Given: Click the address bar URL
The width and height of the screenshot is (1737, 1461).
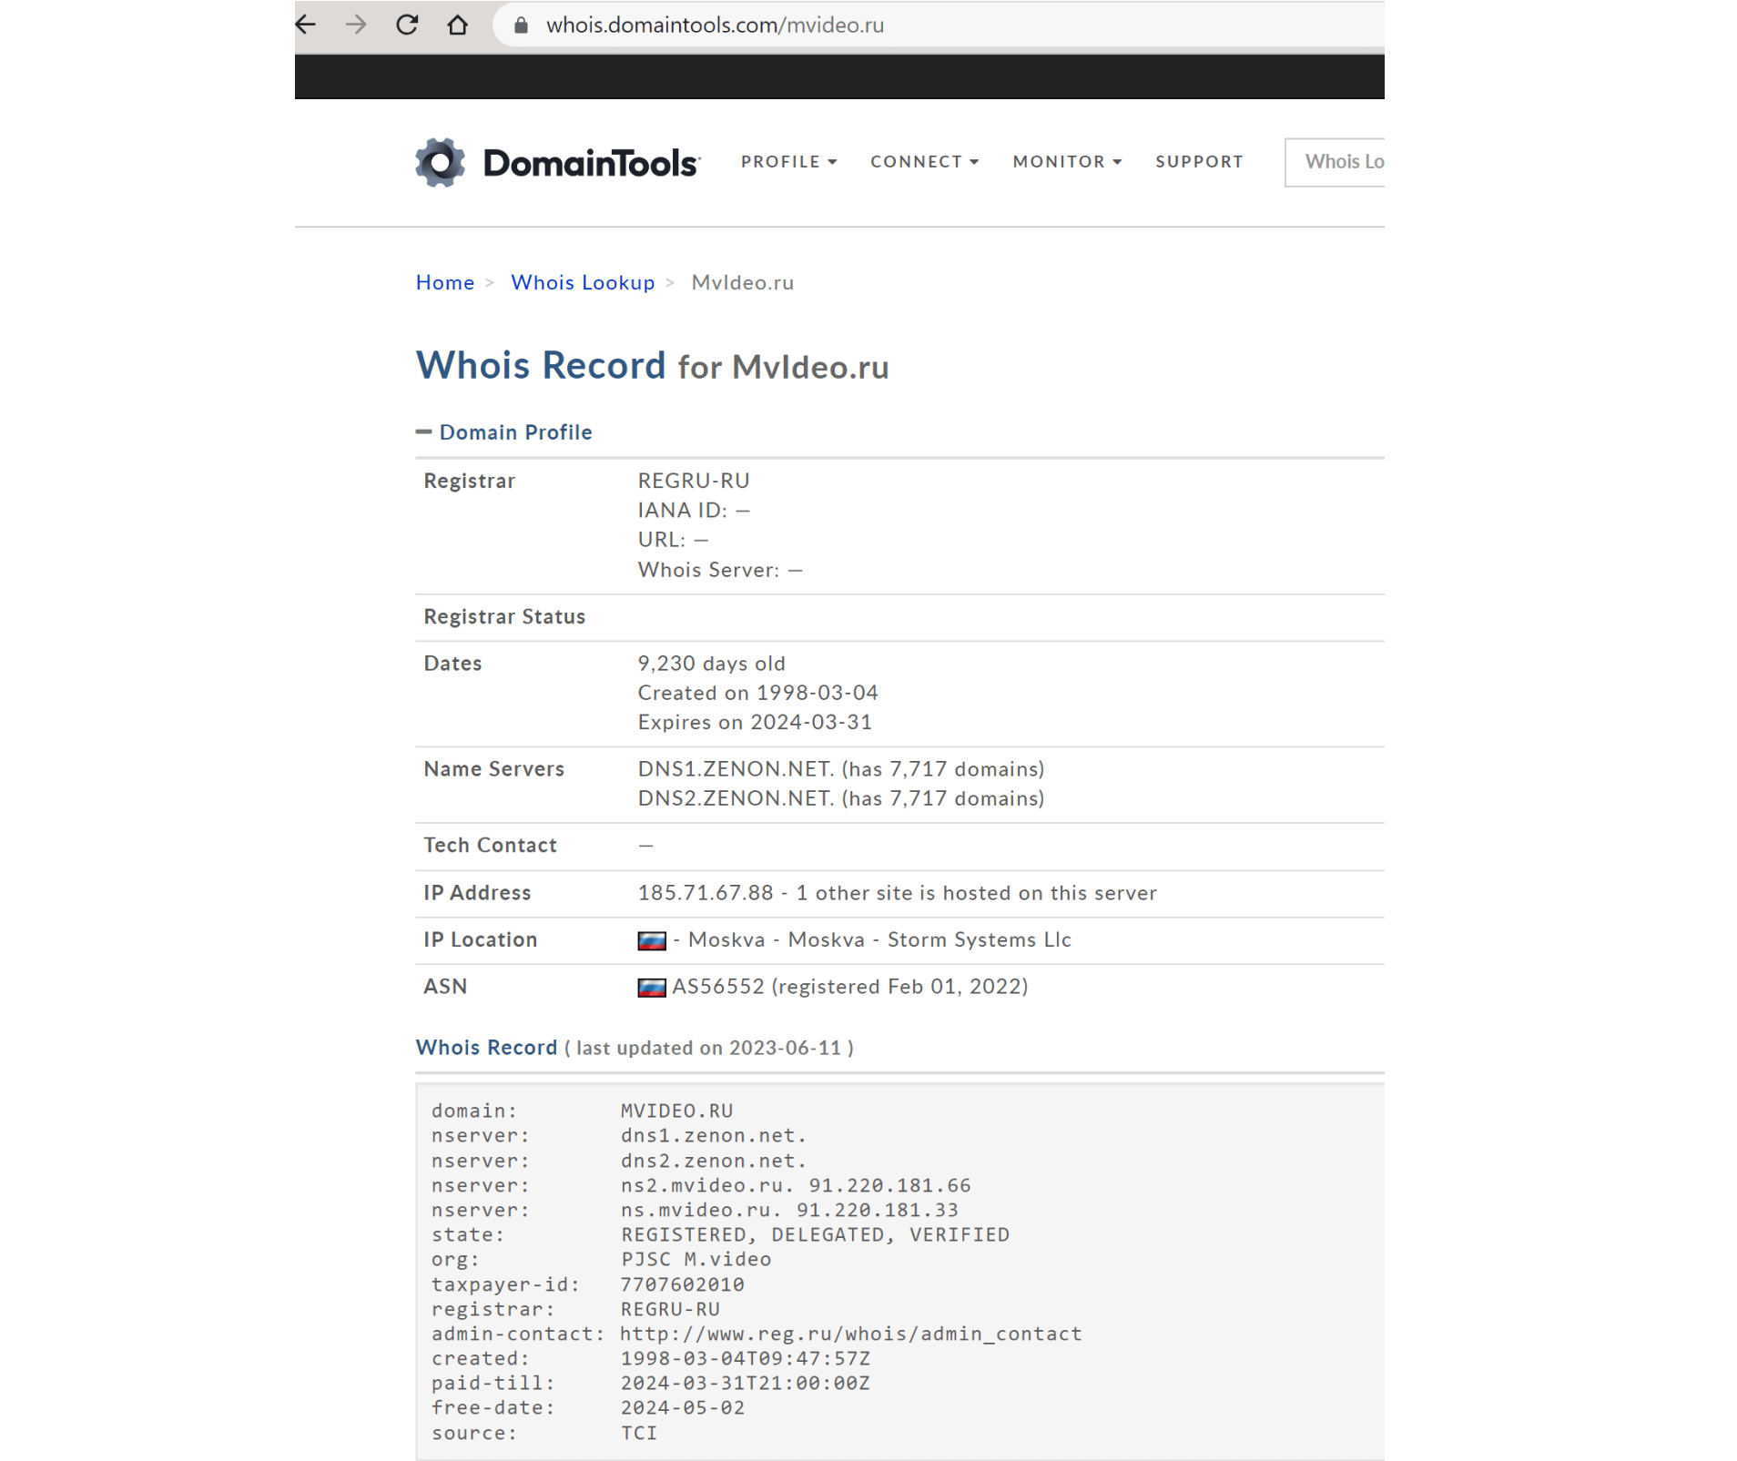Looking at the screenshot, I should (715, 25).
